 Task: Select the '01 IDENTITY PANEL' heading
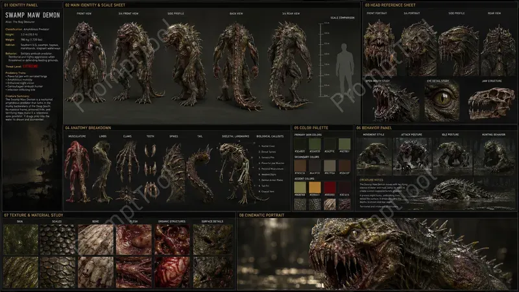(x=21, y=5)
